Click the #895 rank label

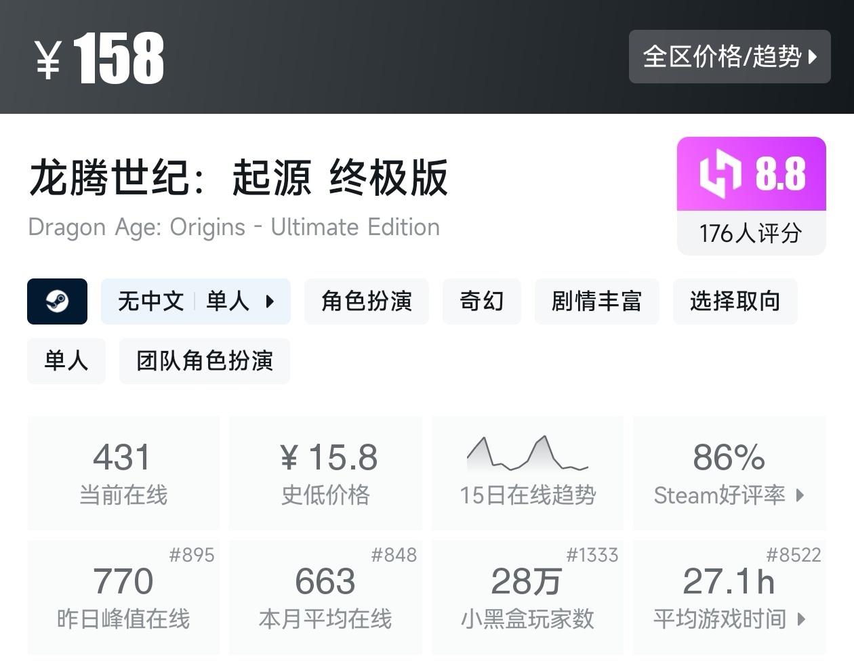[x=192, y=555]
